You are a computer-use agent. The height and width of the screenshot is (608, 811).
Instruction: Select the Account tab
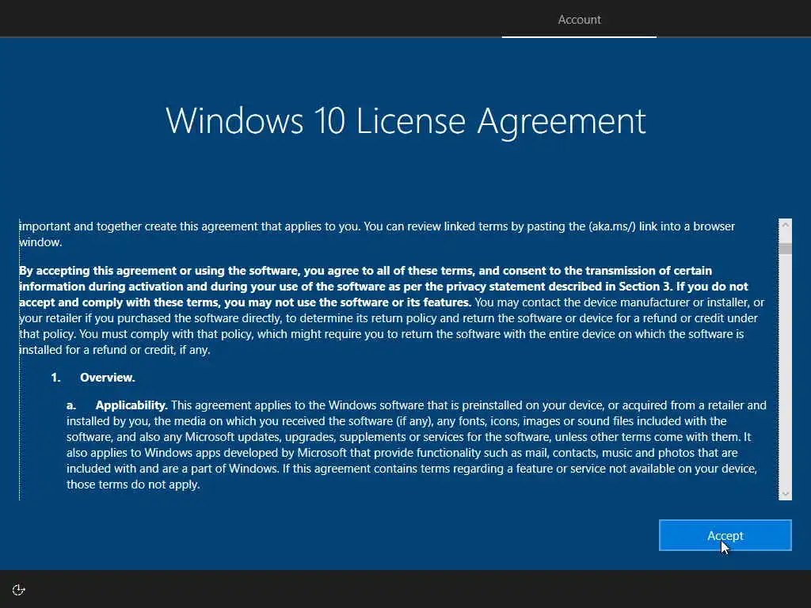tap(579, 20)
